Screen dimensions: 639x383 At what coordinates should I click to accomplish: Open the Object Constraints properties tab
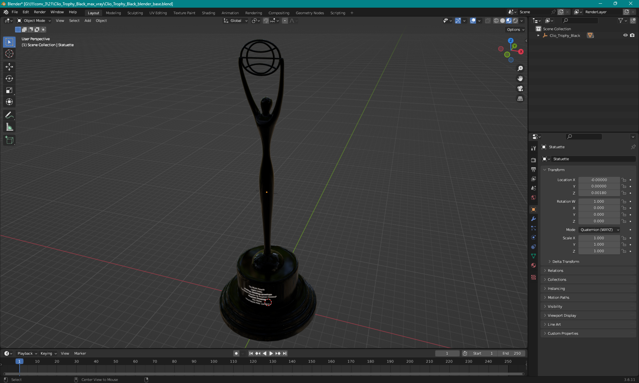coord(533,247)
